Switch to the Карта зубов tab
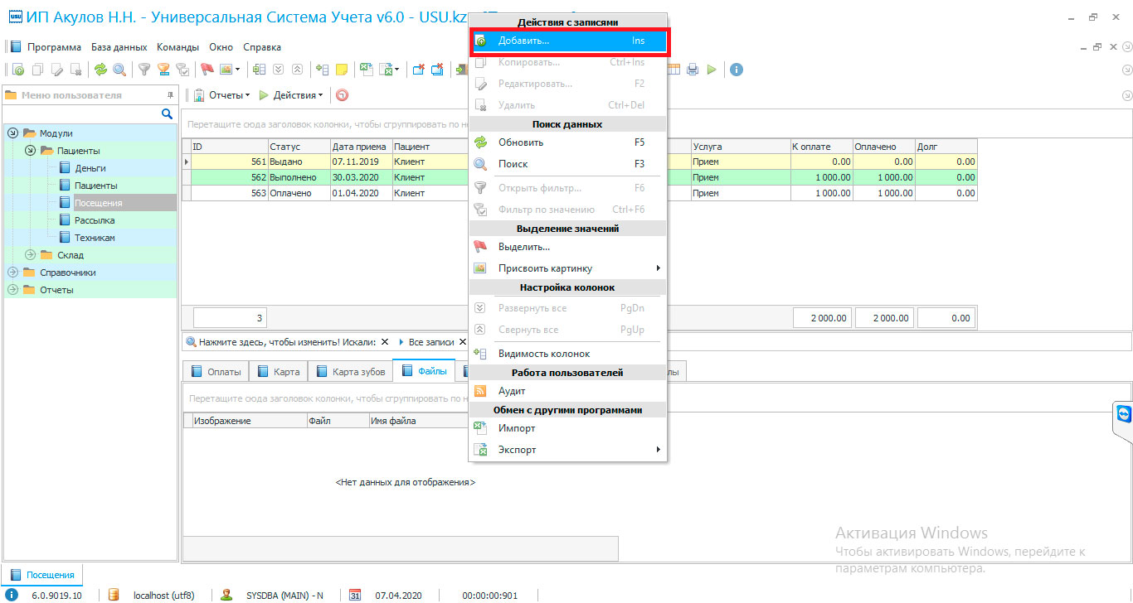This screenshot has width=1133, height=603. (x=351, y=371)
